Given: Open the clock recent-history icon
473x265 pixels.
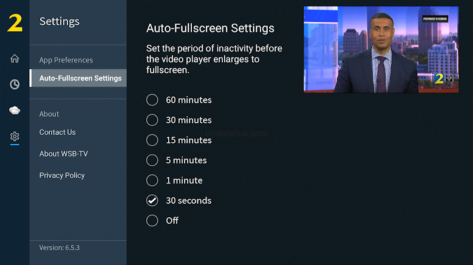Looking at the screenshot, I should pyautogui.click(x=15, y=85).
